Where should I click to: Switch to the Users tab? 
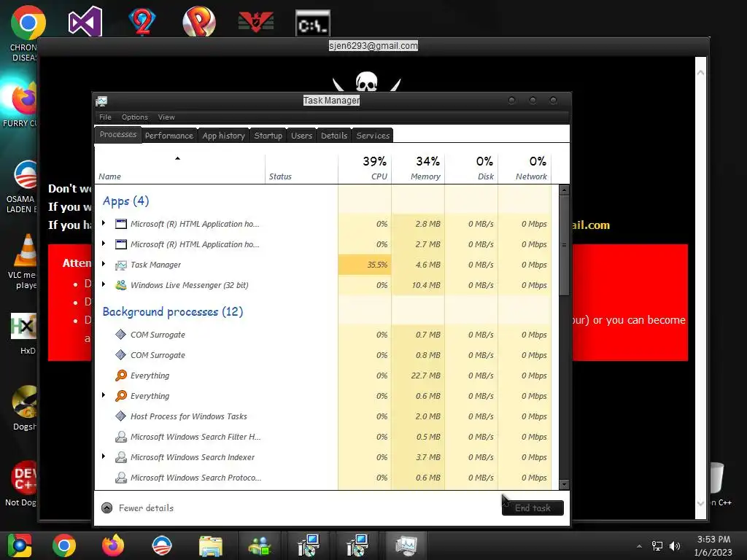point(301,136)
